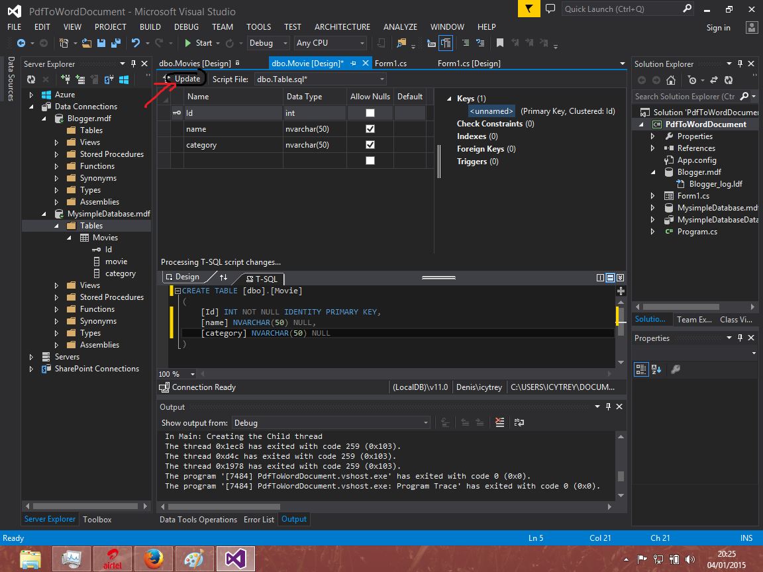
Task: Click the New Project toolbar icon
Action: tap(64, 43)
